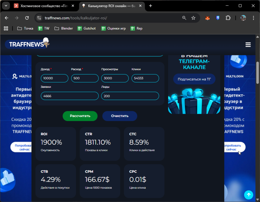Image resolution: width=260 pixels, height=202 pixels.
Task: Click Попробовать сейчас in the Multilogin ad
Action: click(235, 147)
